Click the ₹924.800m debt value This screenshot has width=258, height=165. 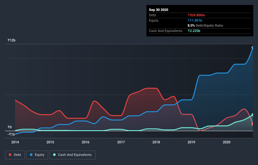196,15
